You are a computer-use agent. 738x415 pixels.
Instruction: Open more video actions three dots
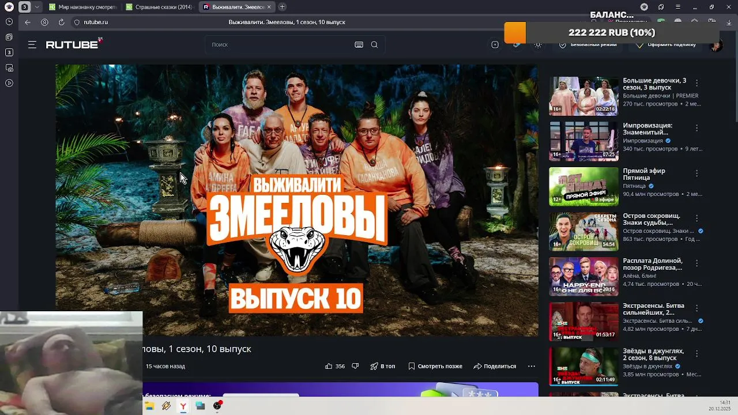[x=532, y=366]
